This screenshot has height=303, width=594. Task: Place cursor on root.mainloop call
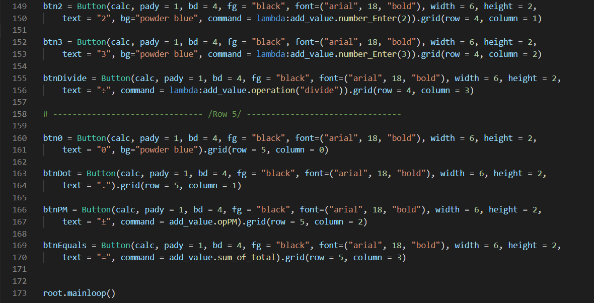(79, 293)
